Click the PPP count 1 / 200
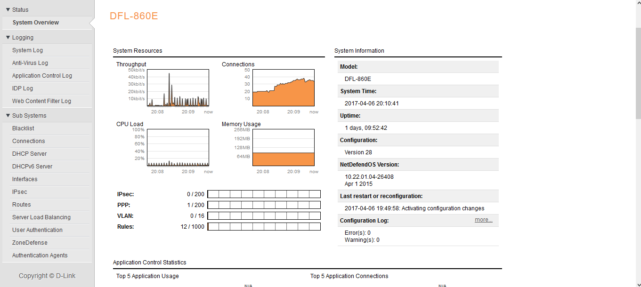641x287 pixels. pos(195,205)
